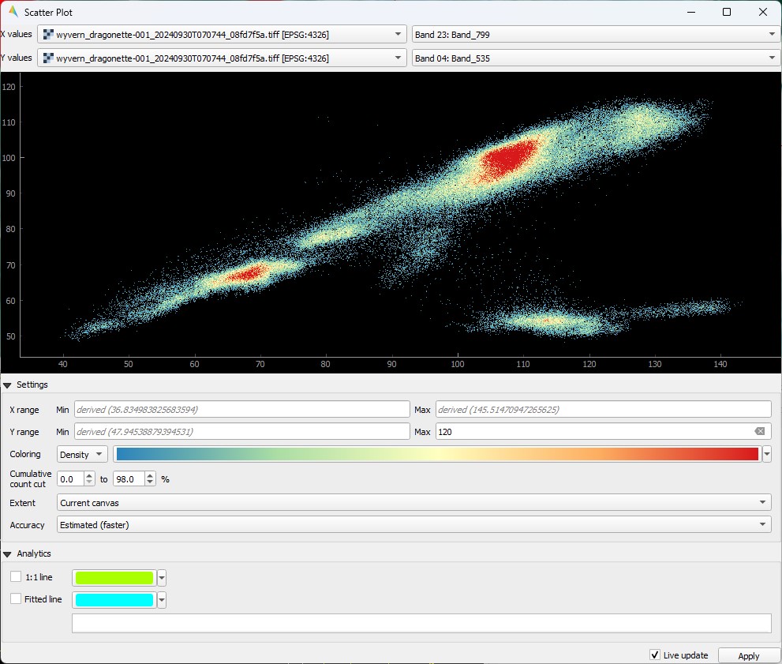The width and height of the screenshot is (782, 664).
Task: Enable the Fitted line checkbox
Action: [16, 599]
